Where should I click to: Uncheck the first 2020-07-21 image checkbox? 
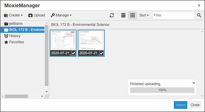click(x=73, y=53)
